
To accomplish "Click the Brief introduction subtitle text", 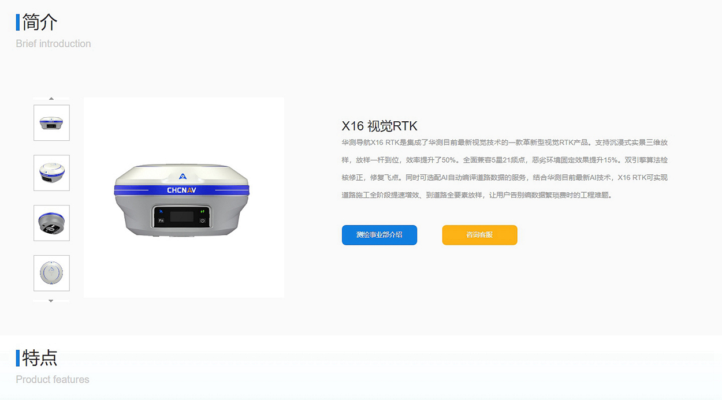I will (x=53, y=43).
